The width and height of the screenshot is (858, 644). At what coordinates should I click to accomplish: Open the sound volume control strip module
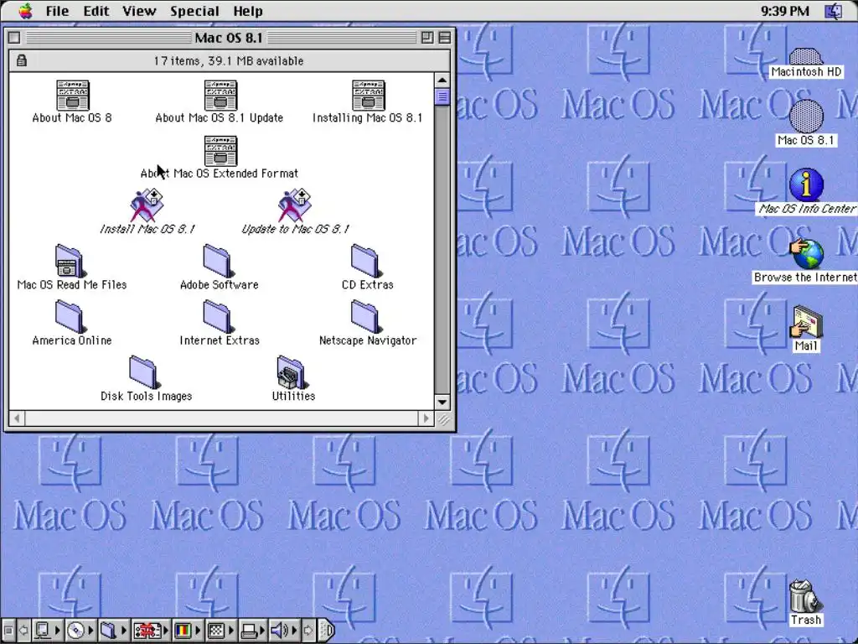(x=285, y=631)
